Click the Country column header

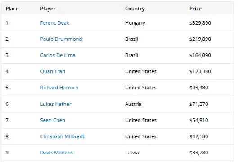135,9
